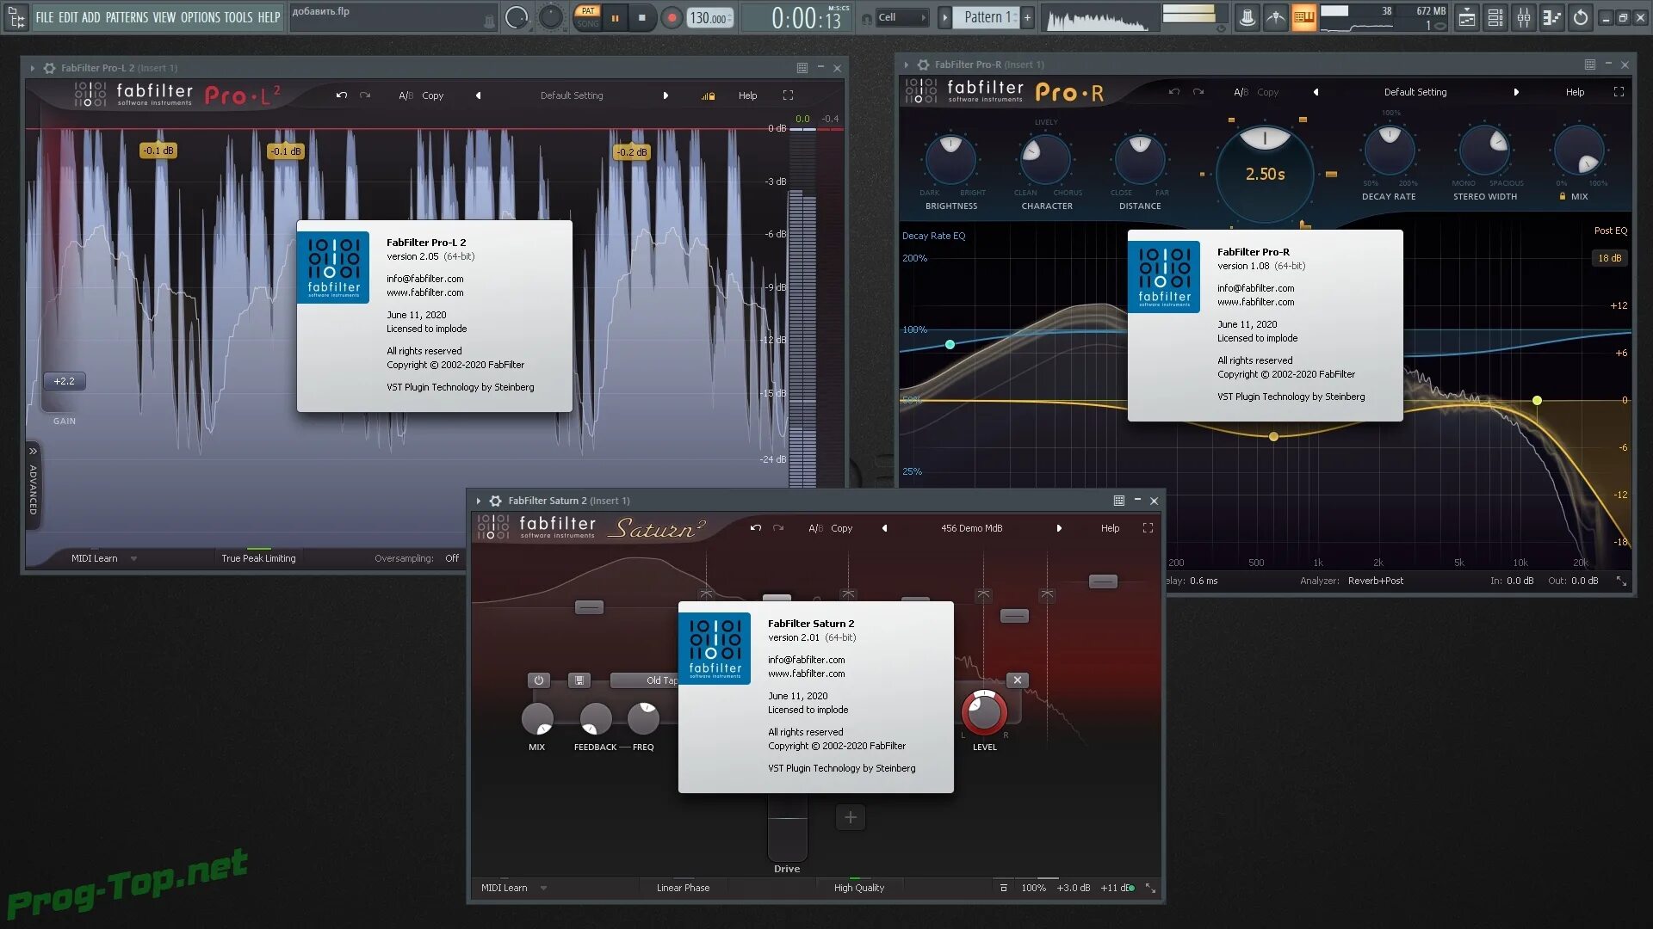Image resolution: width=1653 pixels, height=929 pixels.
Task: Pause playback in FL Studio transport
Action: (615, 17)
